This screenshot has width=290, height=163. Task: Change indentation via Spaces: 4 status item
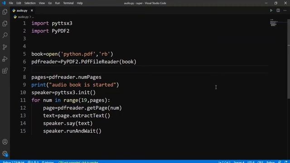click(x=239, y=162)
